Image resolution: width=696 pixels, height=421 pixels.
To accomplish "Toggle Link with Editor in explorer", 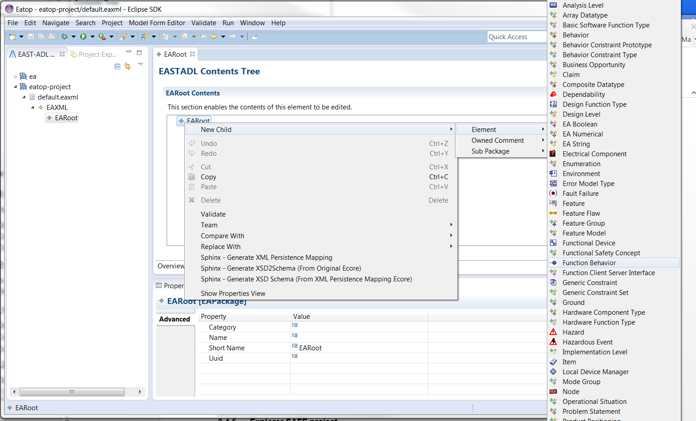I will tap(128, 66).
